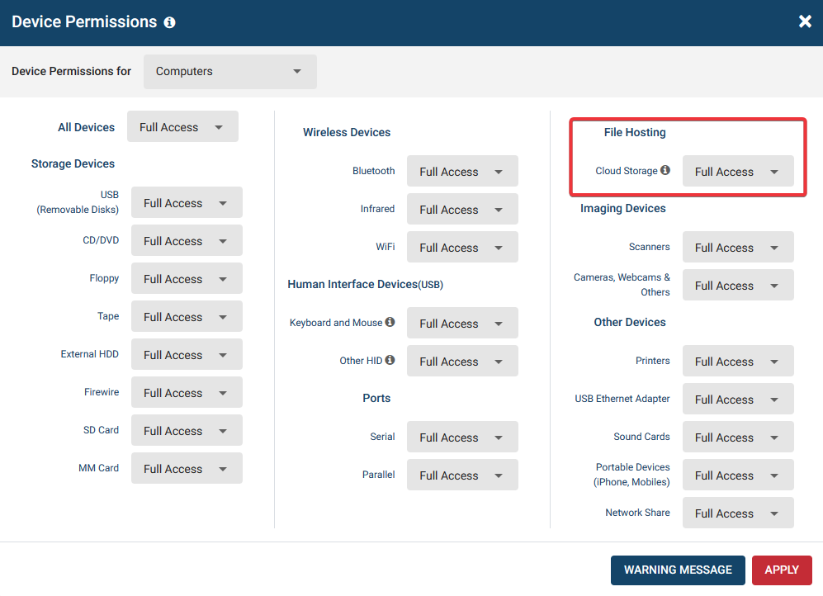This screenshot has width=823, height=596.
Task: Set permission for SD Card dropdown
Action: (187, 430)
